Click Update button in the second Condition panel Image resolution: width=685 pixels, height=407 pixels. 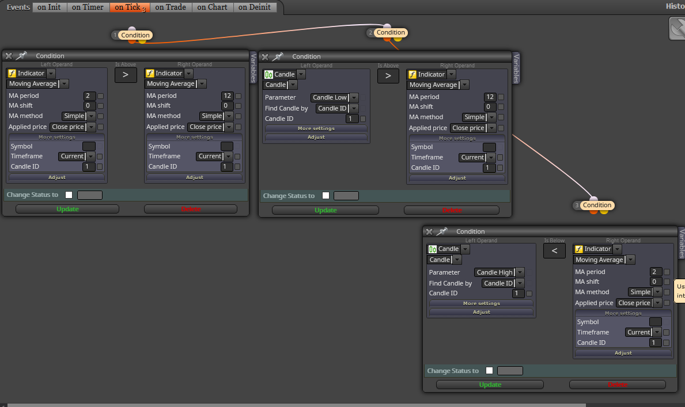tap(326, 210)
